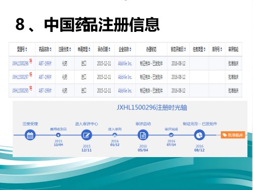Click the 2016 05/04 timeline date
Image resolution: width=253 pixels, height=190 pixels.
[x=143, y=148]
